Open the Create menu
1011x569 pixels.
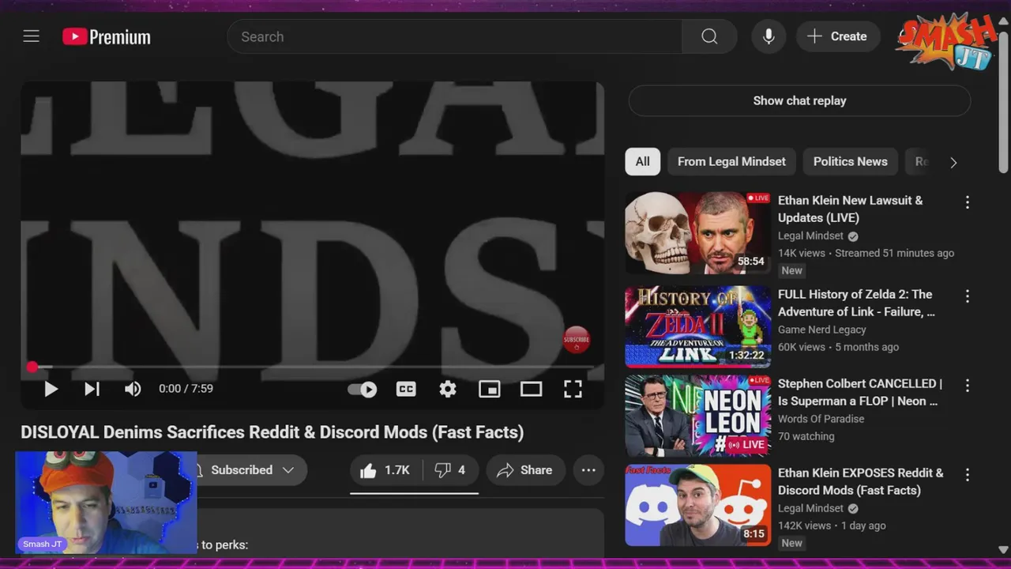click(x=837, y=36)
